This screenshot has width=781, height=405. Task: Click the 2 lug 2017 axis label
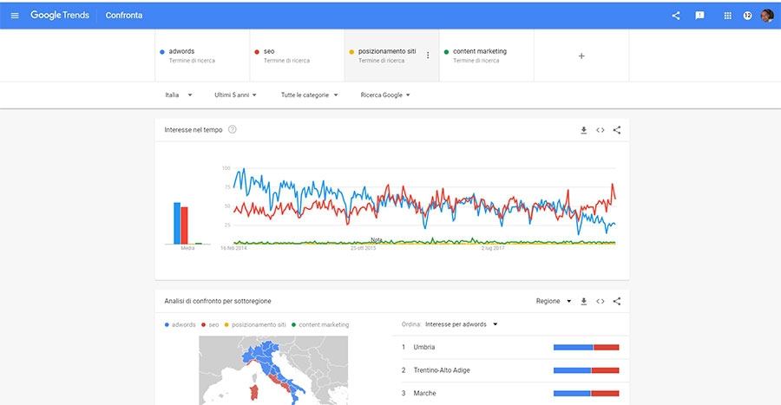coord(493,248)
